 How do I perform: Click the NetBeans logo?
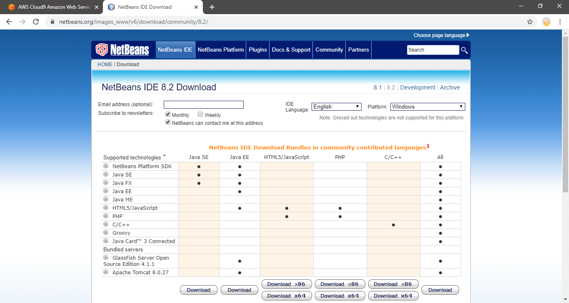[x=122, y=50]
